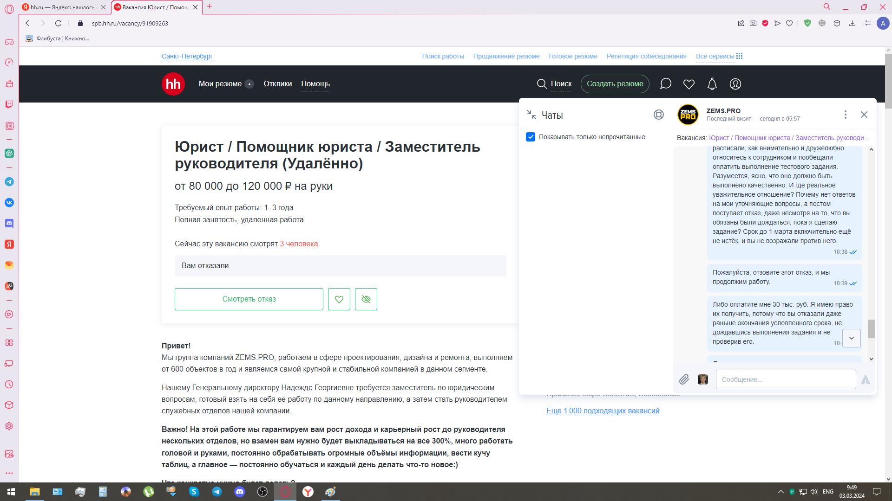892x501 pixels.
Task: Change city via 'Санкт-Петербург' link
Action: (187, 56)
